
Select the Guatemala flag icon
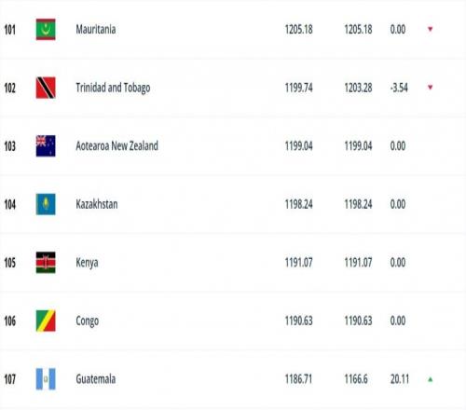click(x=46, y=379)
